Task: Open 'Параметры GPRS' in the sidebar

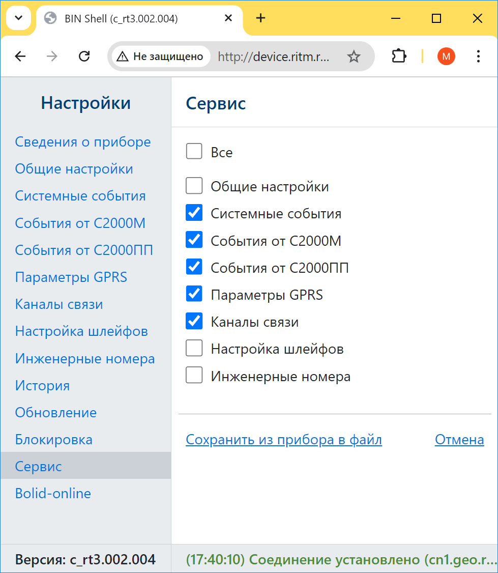Action: tap(71, 277)
